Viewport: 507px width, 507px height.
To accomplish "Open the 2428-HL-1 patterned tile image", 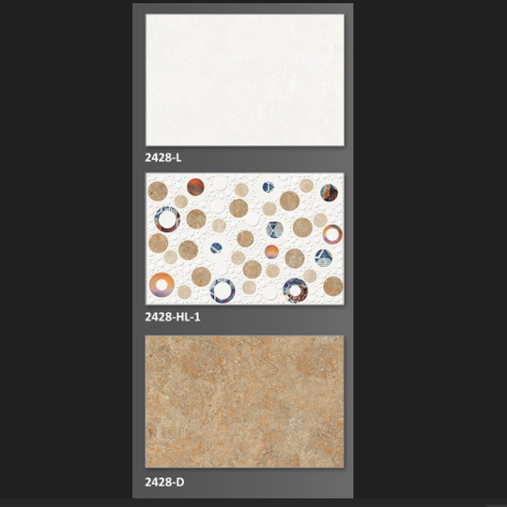I will [244, 239].
